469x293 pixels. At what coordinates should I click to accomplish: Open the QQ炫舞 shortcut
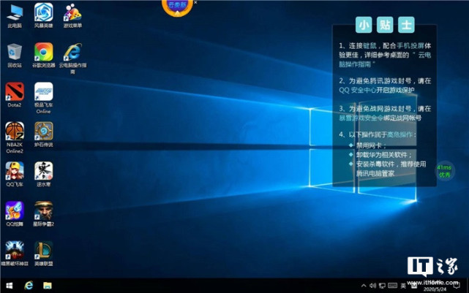[15, 214]
